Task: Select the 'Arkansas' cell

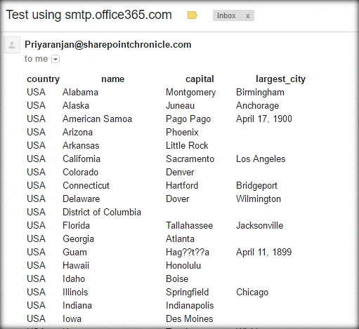Action: pos(81,145)
